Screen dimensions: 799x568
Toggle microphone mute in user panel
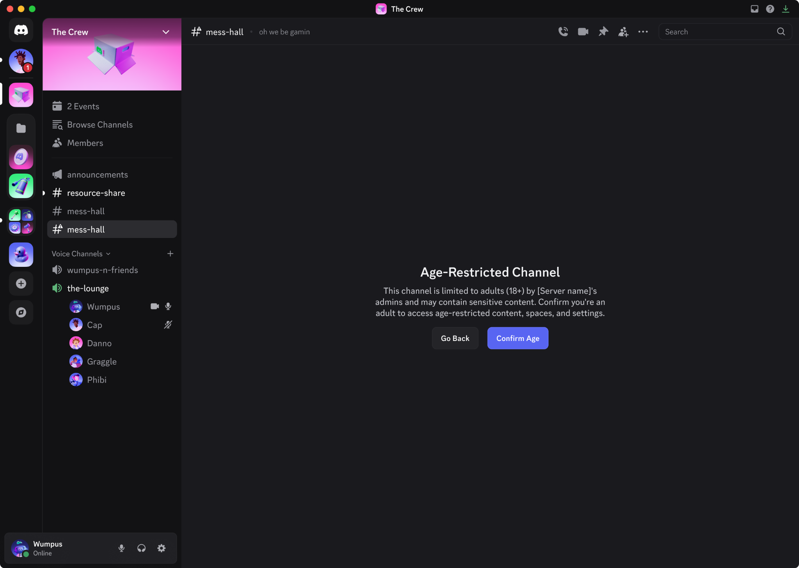click(122, 548)
